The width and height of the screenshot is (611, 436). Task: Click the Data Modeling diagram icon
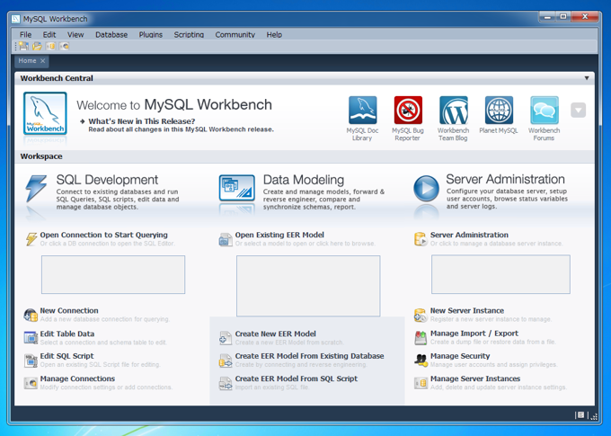click(237, 188)
